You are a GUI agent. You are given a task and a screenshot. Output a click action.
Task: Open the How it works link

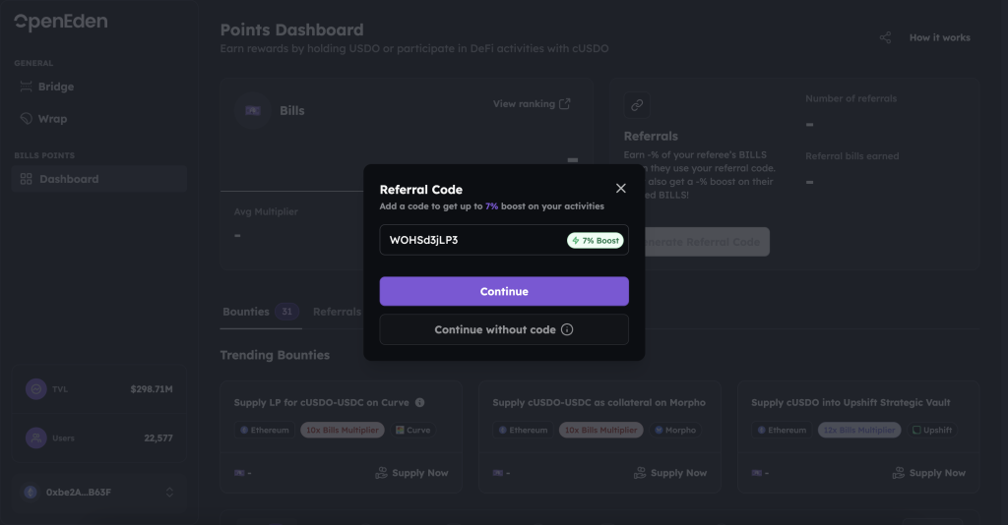click(x=939, y=37)
